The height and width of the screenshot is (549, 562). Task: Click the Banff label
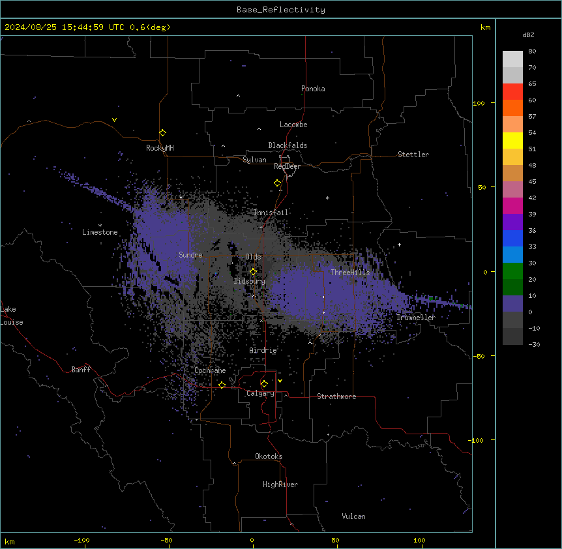tap(81, 370)
